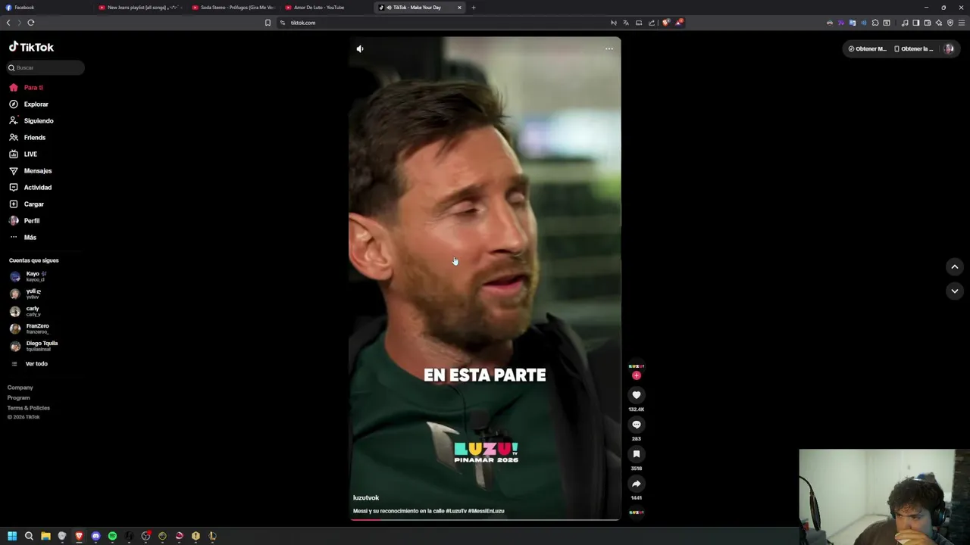Open Spotify from the taskbar
Image resolution: width=970 pixels, height=545 pixels.
pyautogui.click(x=112, y=536)
